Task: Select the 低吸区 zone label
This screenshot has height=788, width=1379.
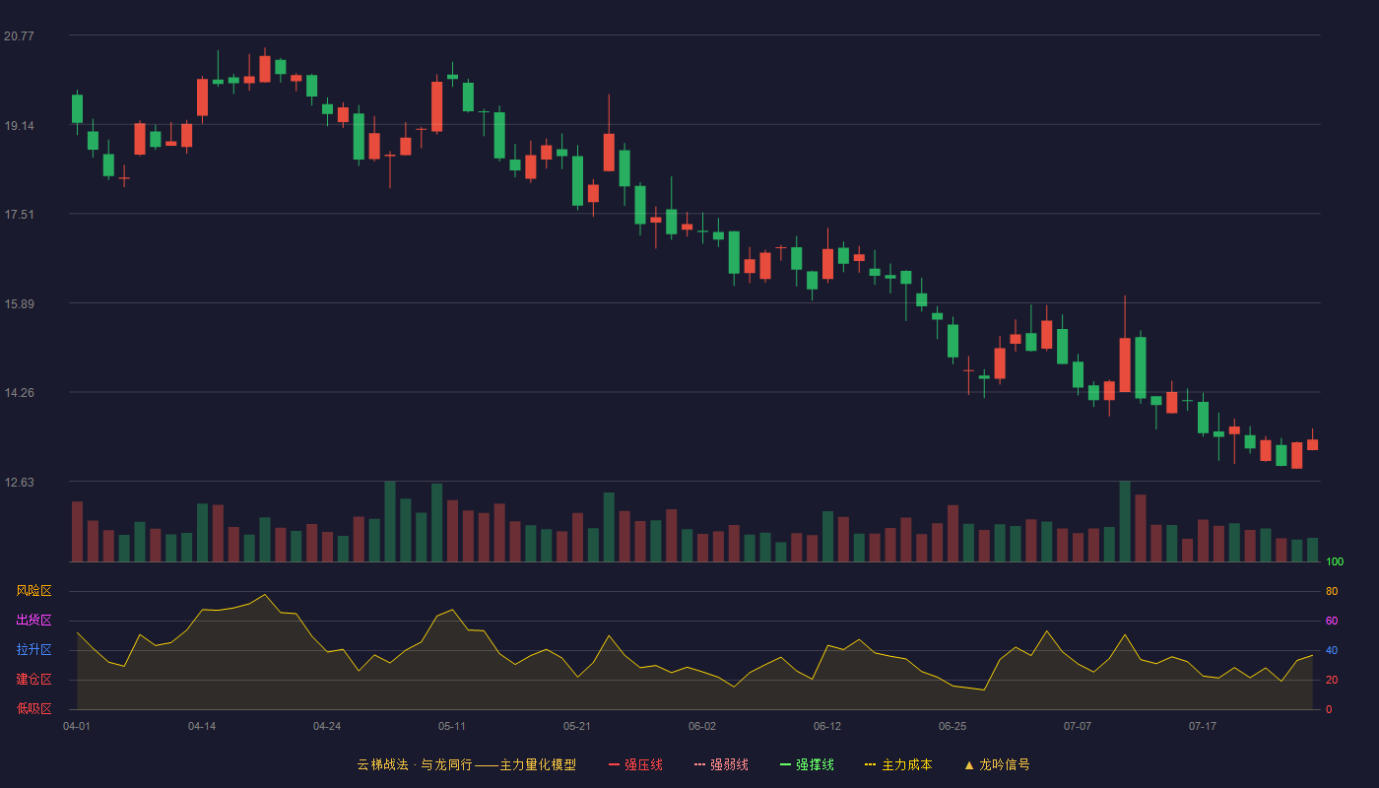Action: 33,709
